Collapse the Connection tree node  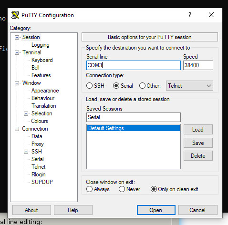(x=17, y=129)
